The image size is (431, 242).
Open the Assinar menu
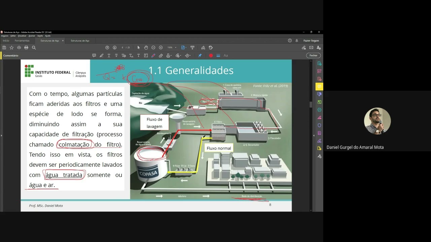32,36
